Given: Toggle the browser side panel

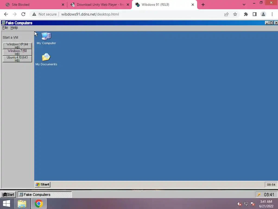Looking at the screenshot, I should tap(255, 14).
